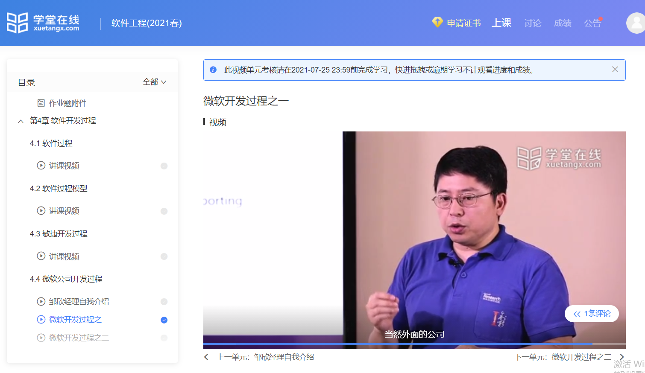Screen dimensions: 645x373
Task: Open the 成绩 tab
Action: pos(563,23)
